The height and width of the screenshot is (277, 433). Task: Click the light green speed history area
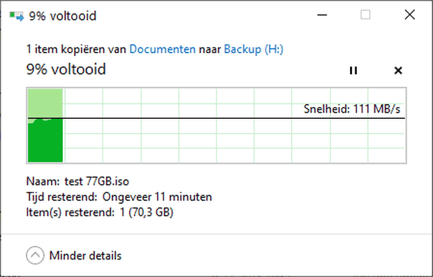(45, 103)
